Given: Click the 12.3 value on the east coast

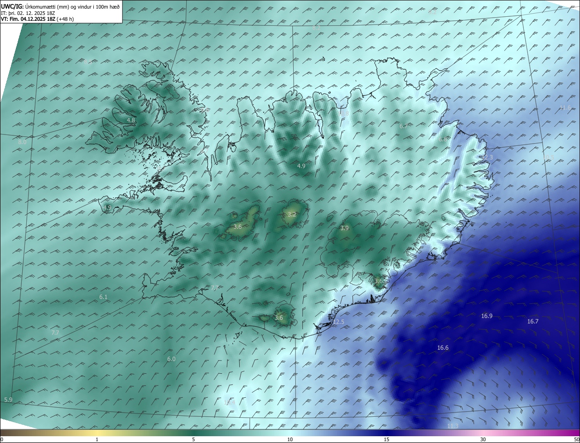Looking at the screenshot, I should point(487,158).
